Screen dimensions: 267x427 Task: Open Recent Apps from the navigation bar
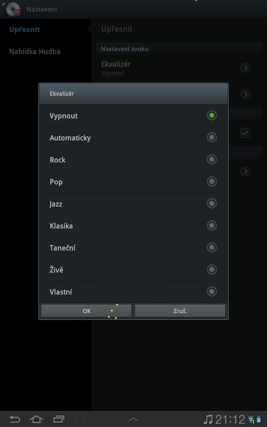[x=58, y=419]
